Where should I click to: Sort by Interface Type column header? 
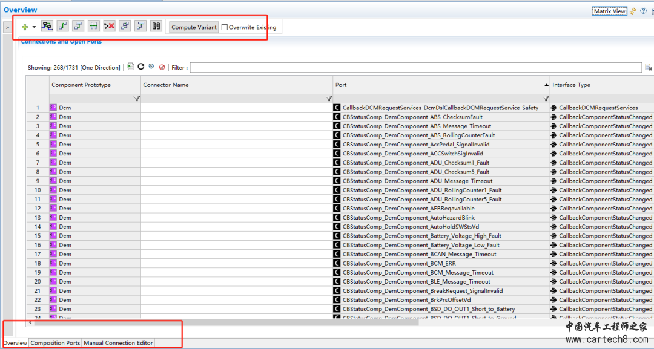602,85
